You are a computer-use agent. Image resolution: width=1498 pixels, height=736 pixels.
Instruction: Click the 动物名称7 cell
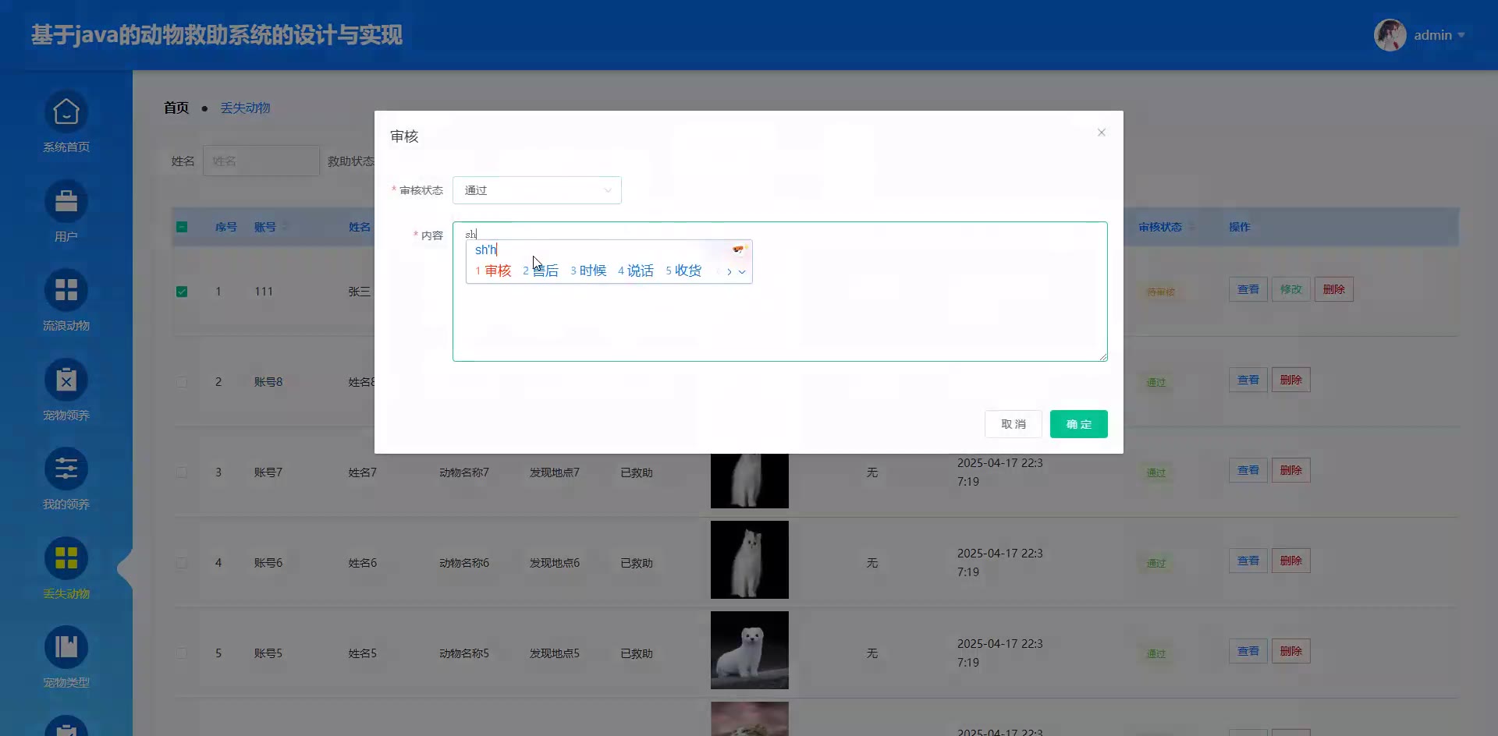[464, 472]
